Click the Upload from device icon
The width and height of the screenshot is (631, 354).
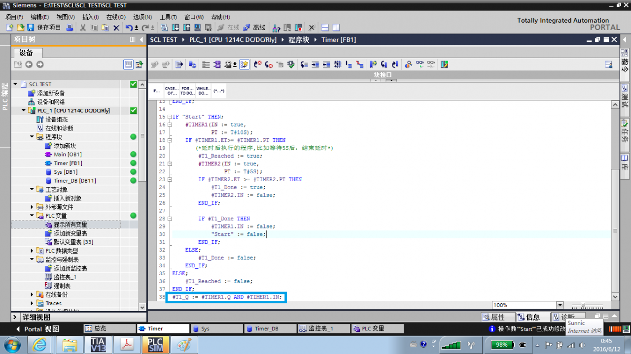186,28
